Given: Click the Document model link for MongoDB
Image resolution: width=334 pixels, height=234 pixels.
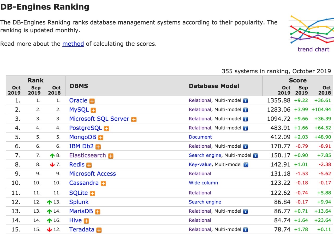Looking at the screenshot, I should (200, 137).
